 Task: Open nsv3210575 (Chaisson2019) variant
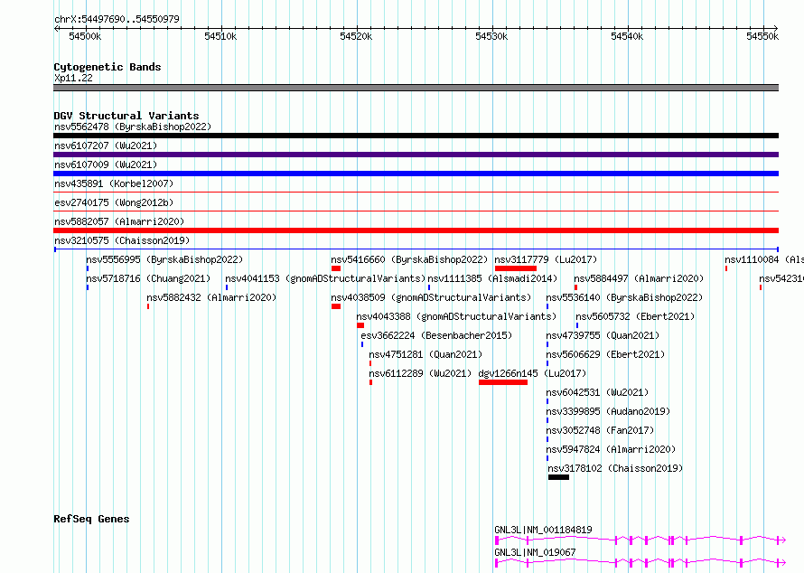pos(122,240)
